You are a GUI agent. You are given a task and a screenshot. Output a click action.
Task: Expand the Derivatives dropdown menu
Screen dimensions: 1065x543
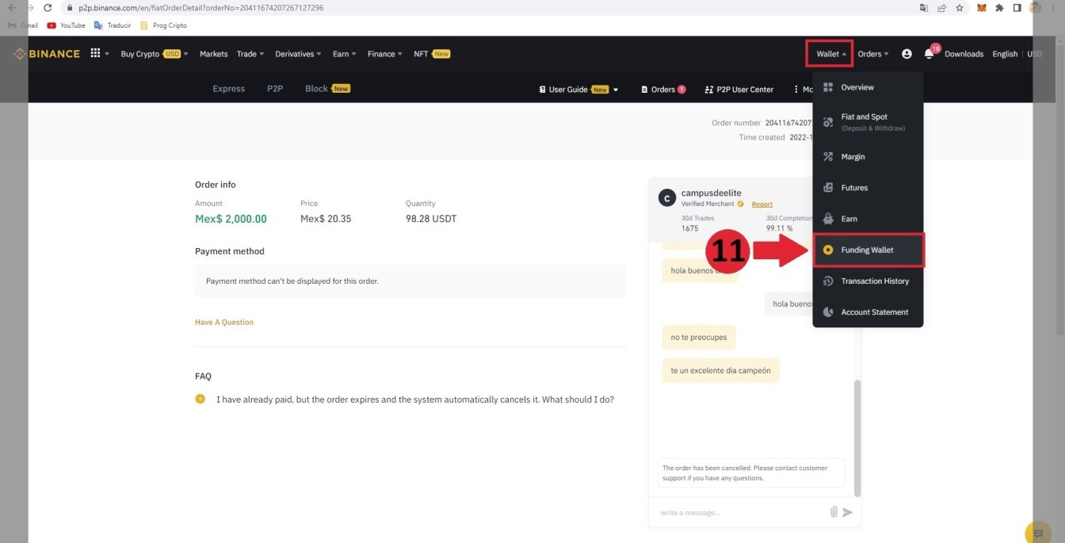coord(298,54)
